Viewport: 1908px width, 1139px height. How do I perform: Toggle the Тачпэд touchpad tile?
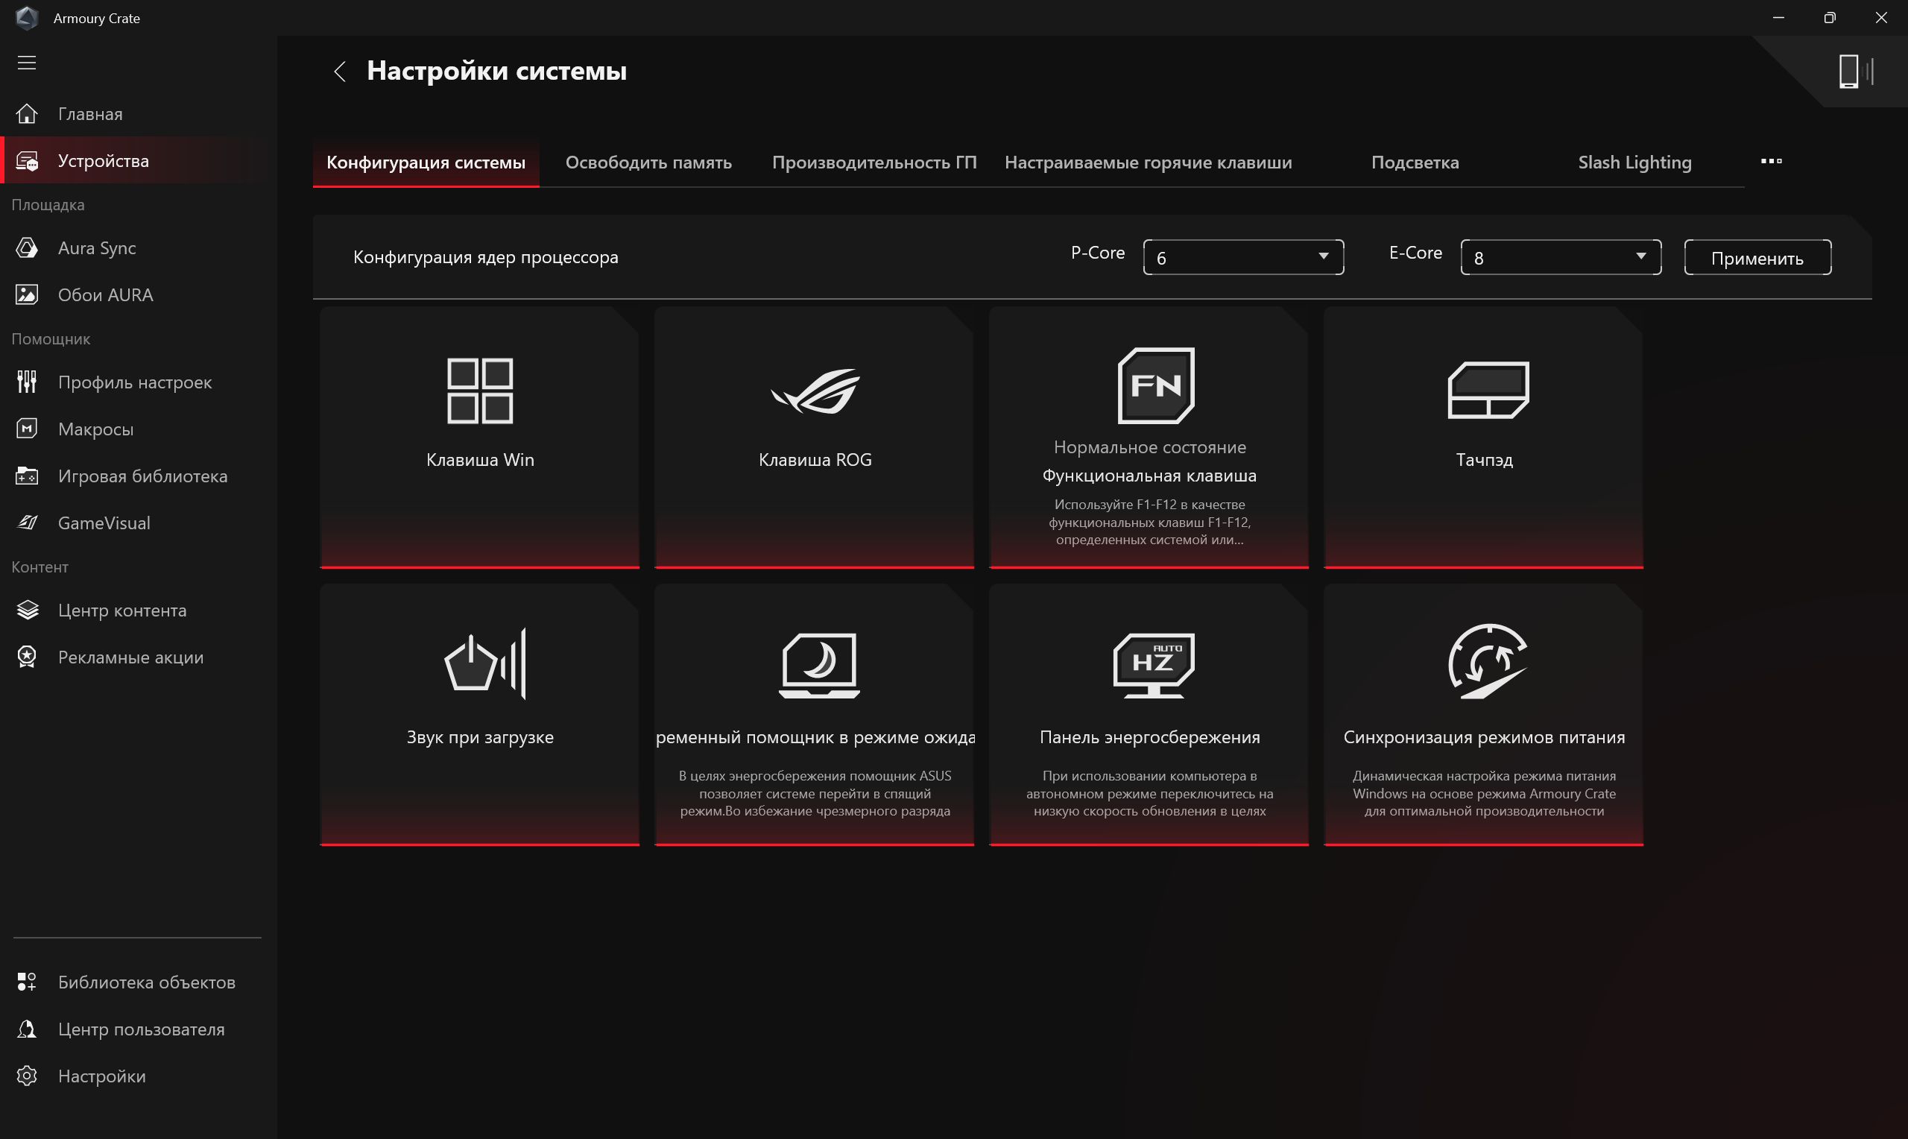pos(1484,438)
